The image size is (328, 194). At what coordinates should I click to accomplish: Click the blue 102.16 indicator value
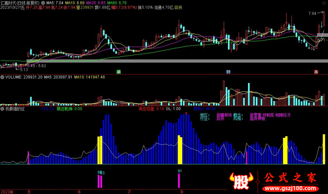pyautogui.click(x=48, y=109)
